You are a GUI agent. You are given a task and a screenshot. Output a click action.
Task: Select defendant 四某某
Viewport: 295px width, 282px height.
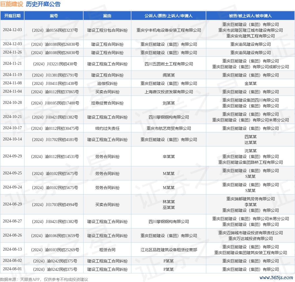tap(251, 137)
